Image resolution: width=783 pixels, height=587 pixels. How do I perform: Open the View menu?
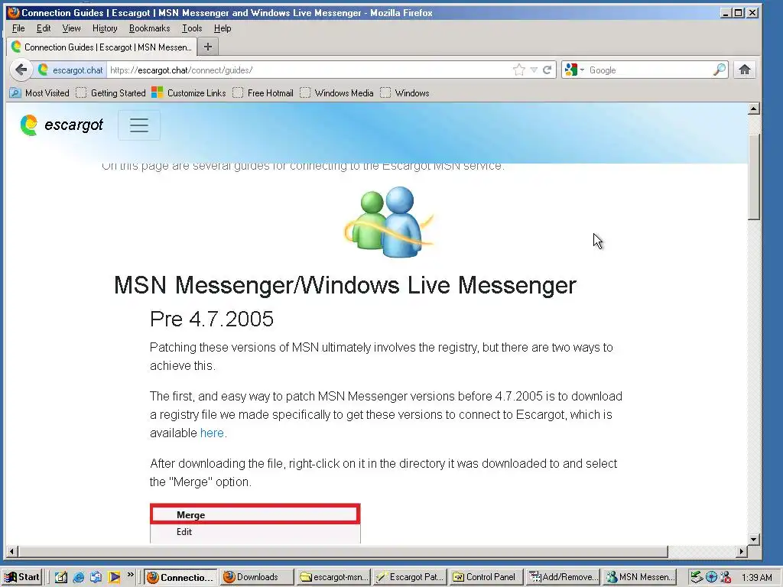click(71, 28)
